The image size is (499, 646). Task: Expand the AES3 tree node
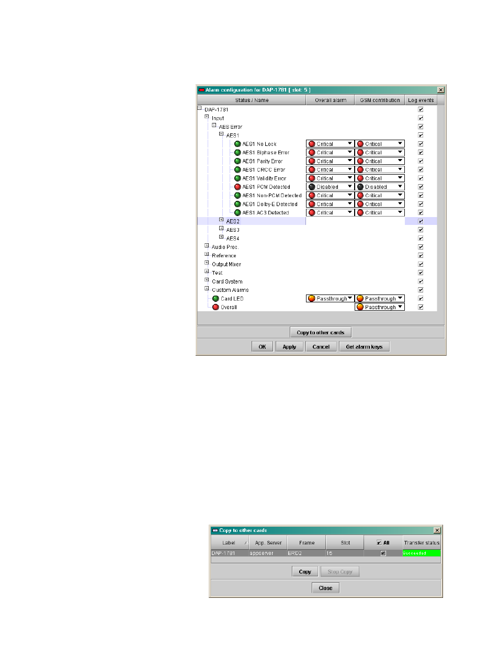[221, 229]
